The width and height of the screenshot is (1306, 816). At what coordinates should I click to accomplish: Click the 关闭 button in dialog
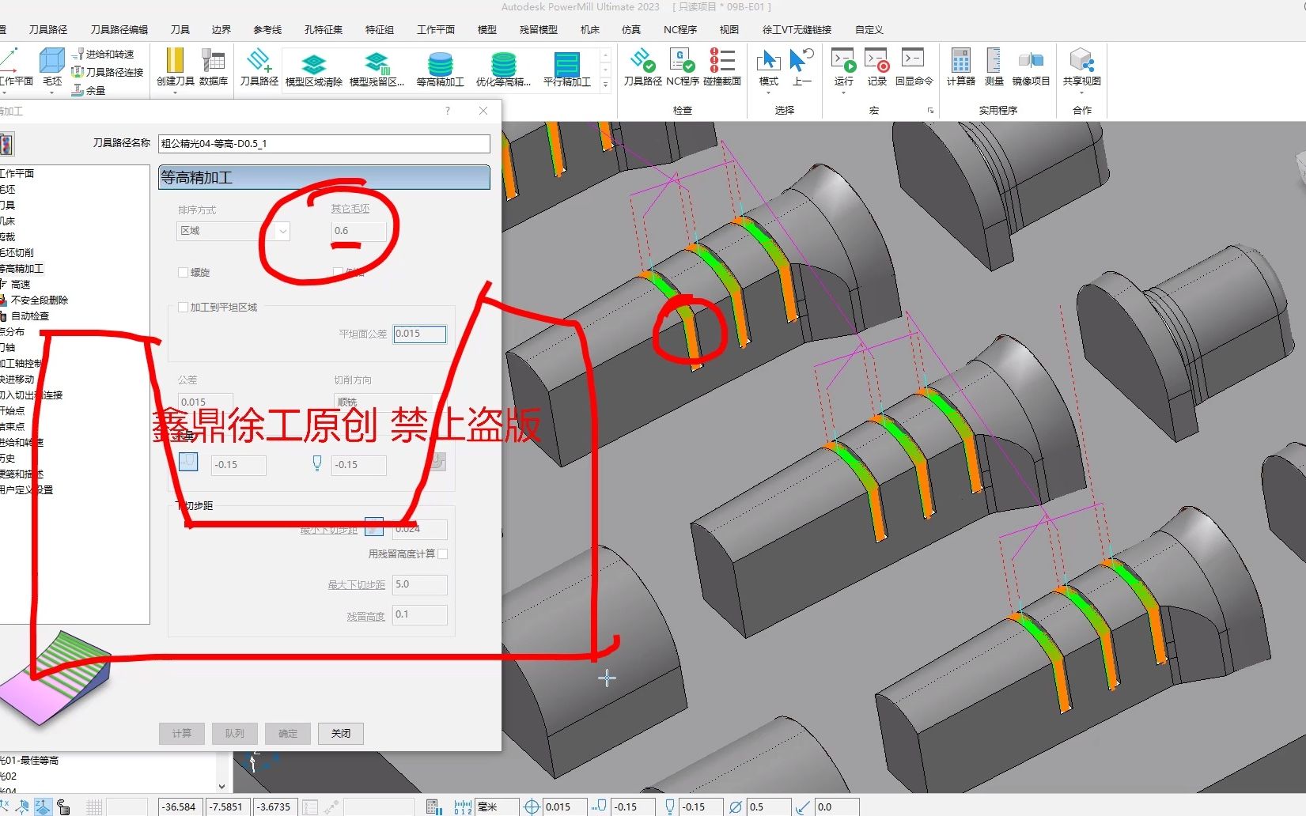pos(341,733)
